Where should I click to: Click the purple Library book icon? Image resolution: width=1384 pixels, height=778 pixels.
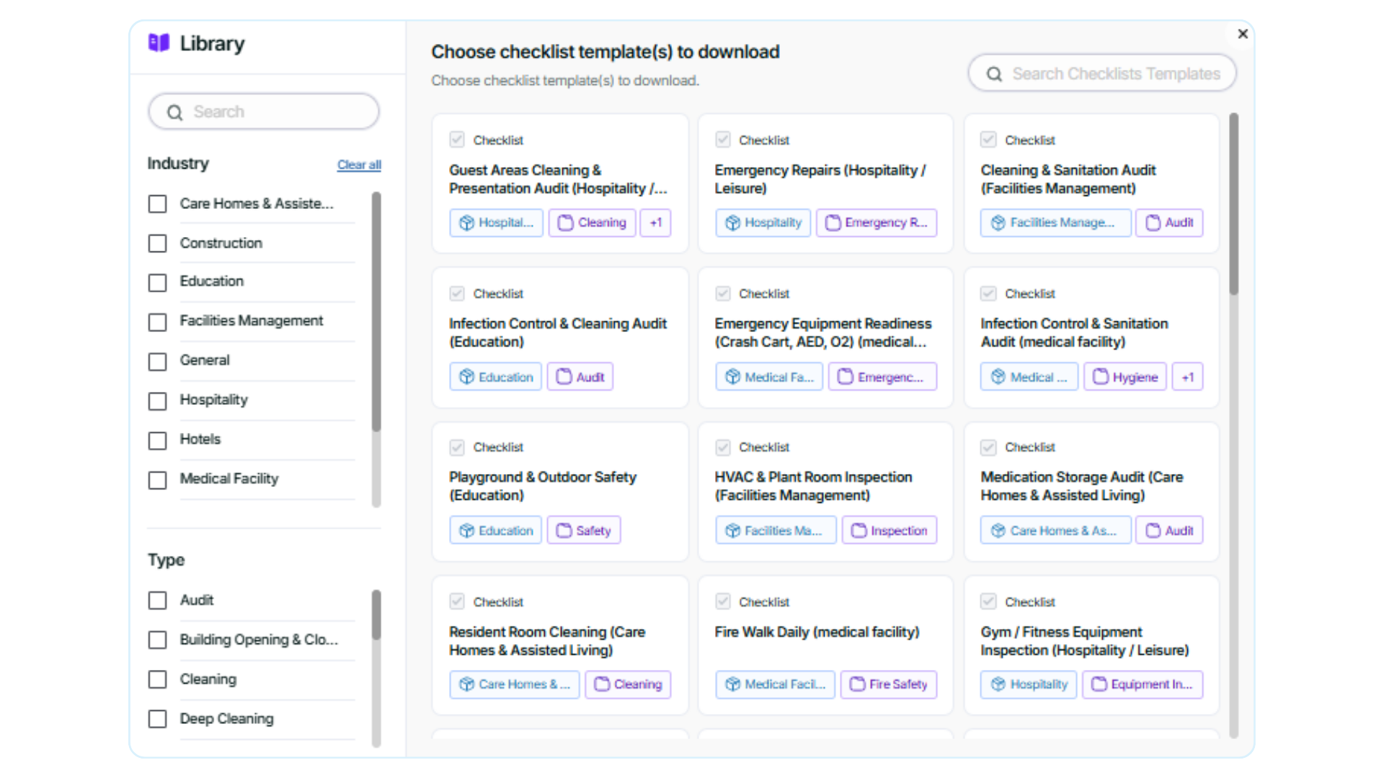(x=159, y=43)
